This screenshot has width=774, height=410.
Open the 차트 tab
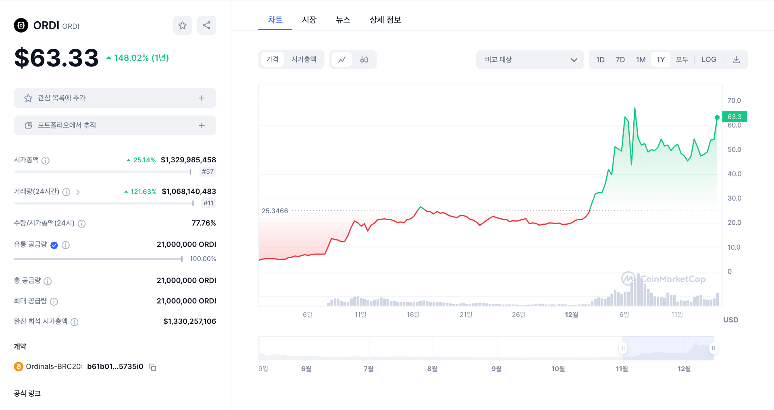275,19
